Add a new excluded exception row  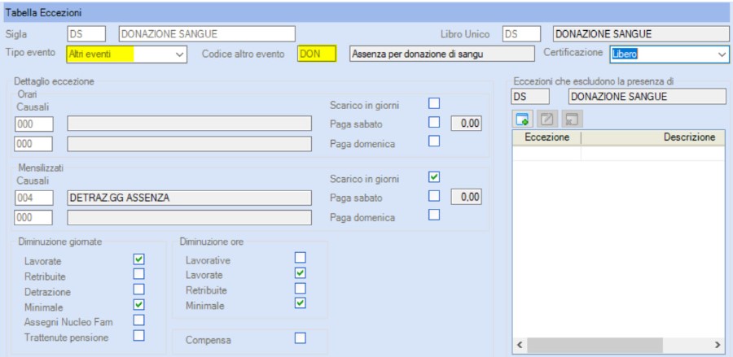click(x=522, y=119)
